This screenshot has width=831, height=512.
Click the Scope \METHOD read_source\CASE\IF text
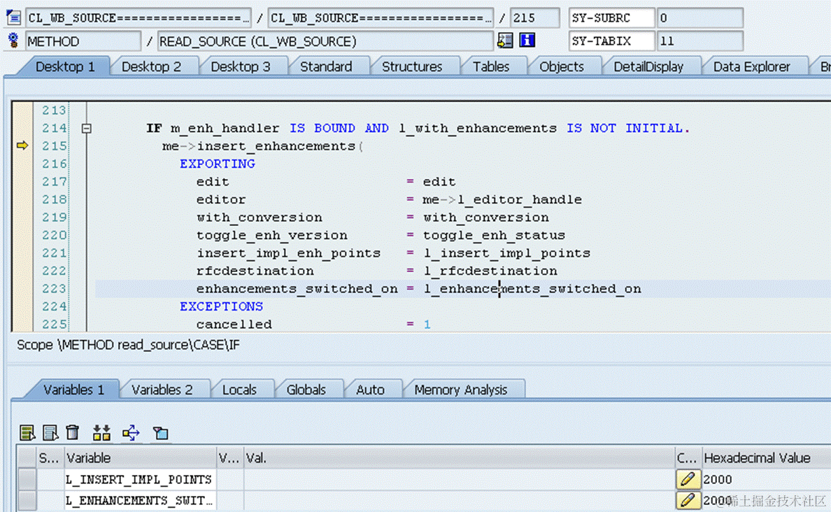tap(128, 345)
